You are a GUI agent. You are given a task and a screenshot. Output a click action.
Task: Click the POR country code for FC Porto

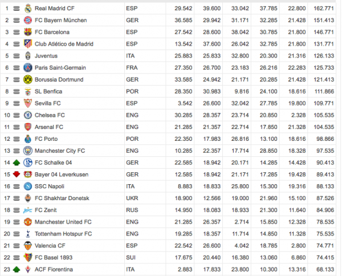click(132, 139)
